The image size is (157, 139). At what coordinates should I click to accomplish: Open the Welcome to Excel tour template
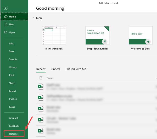[x=141, y=35]
